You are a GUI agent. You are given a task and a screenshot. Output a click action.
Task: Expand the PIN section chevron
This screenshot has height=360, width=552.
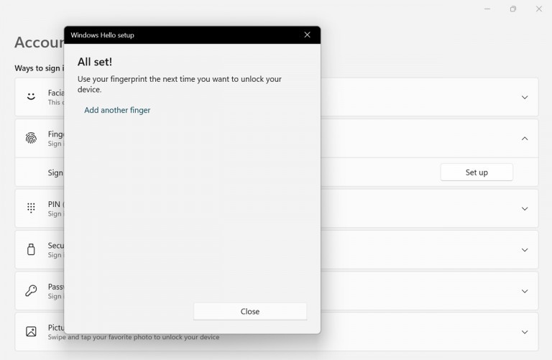click(x=525, y=208)
